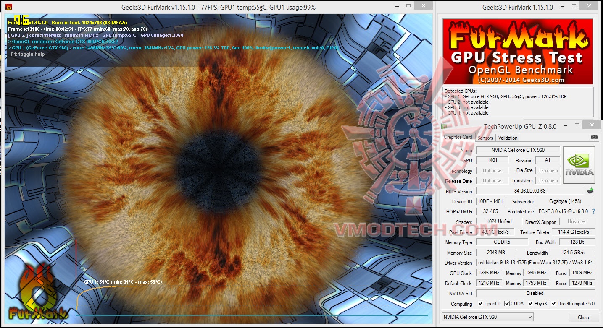Click the Default Clock field 1216 MHz
This screenshot has width=603, height=328.
tap(489, 283)
